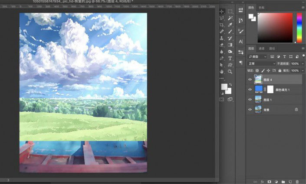Viewport: 306px width, 184px height.
Task: Click the delete layer trash icon
Action: click(297, 182)
